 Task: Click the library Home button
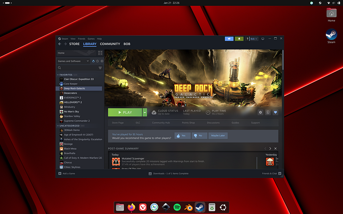(76, 53)
